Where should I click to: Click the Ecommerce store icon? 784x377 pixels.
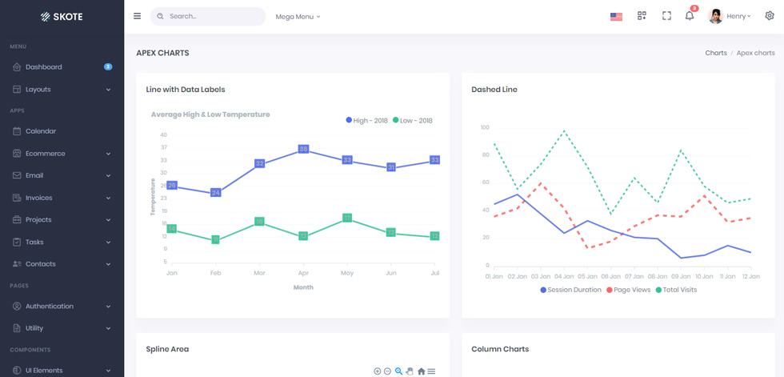[x=17, y=154]
